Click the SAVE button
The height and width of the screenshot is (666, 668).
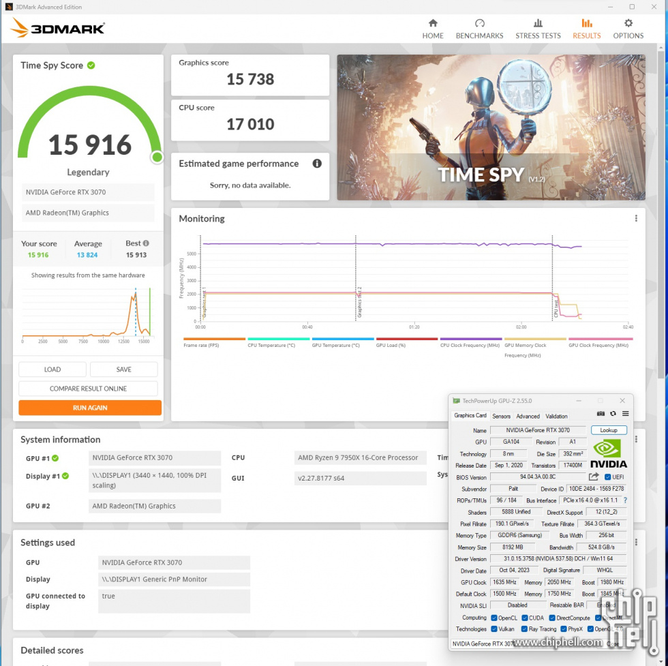(123, 369)
